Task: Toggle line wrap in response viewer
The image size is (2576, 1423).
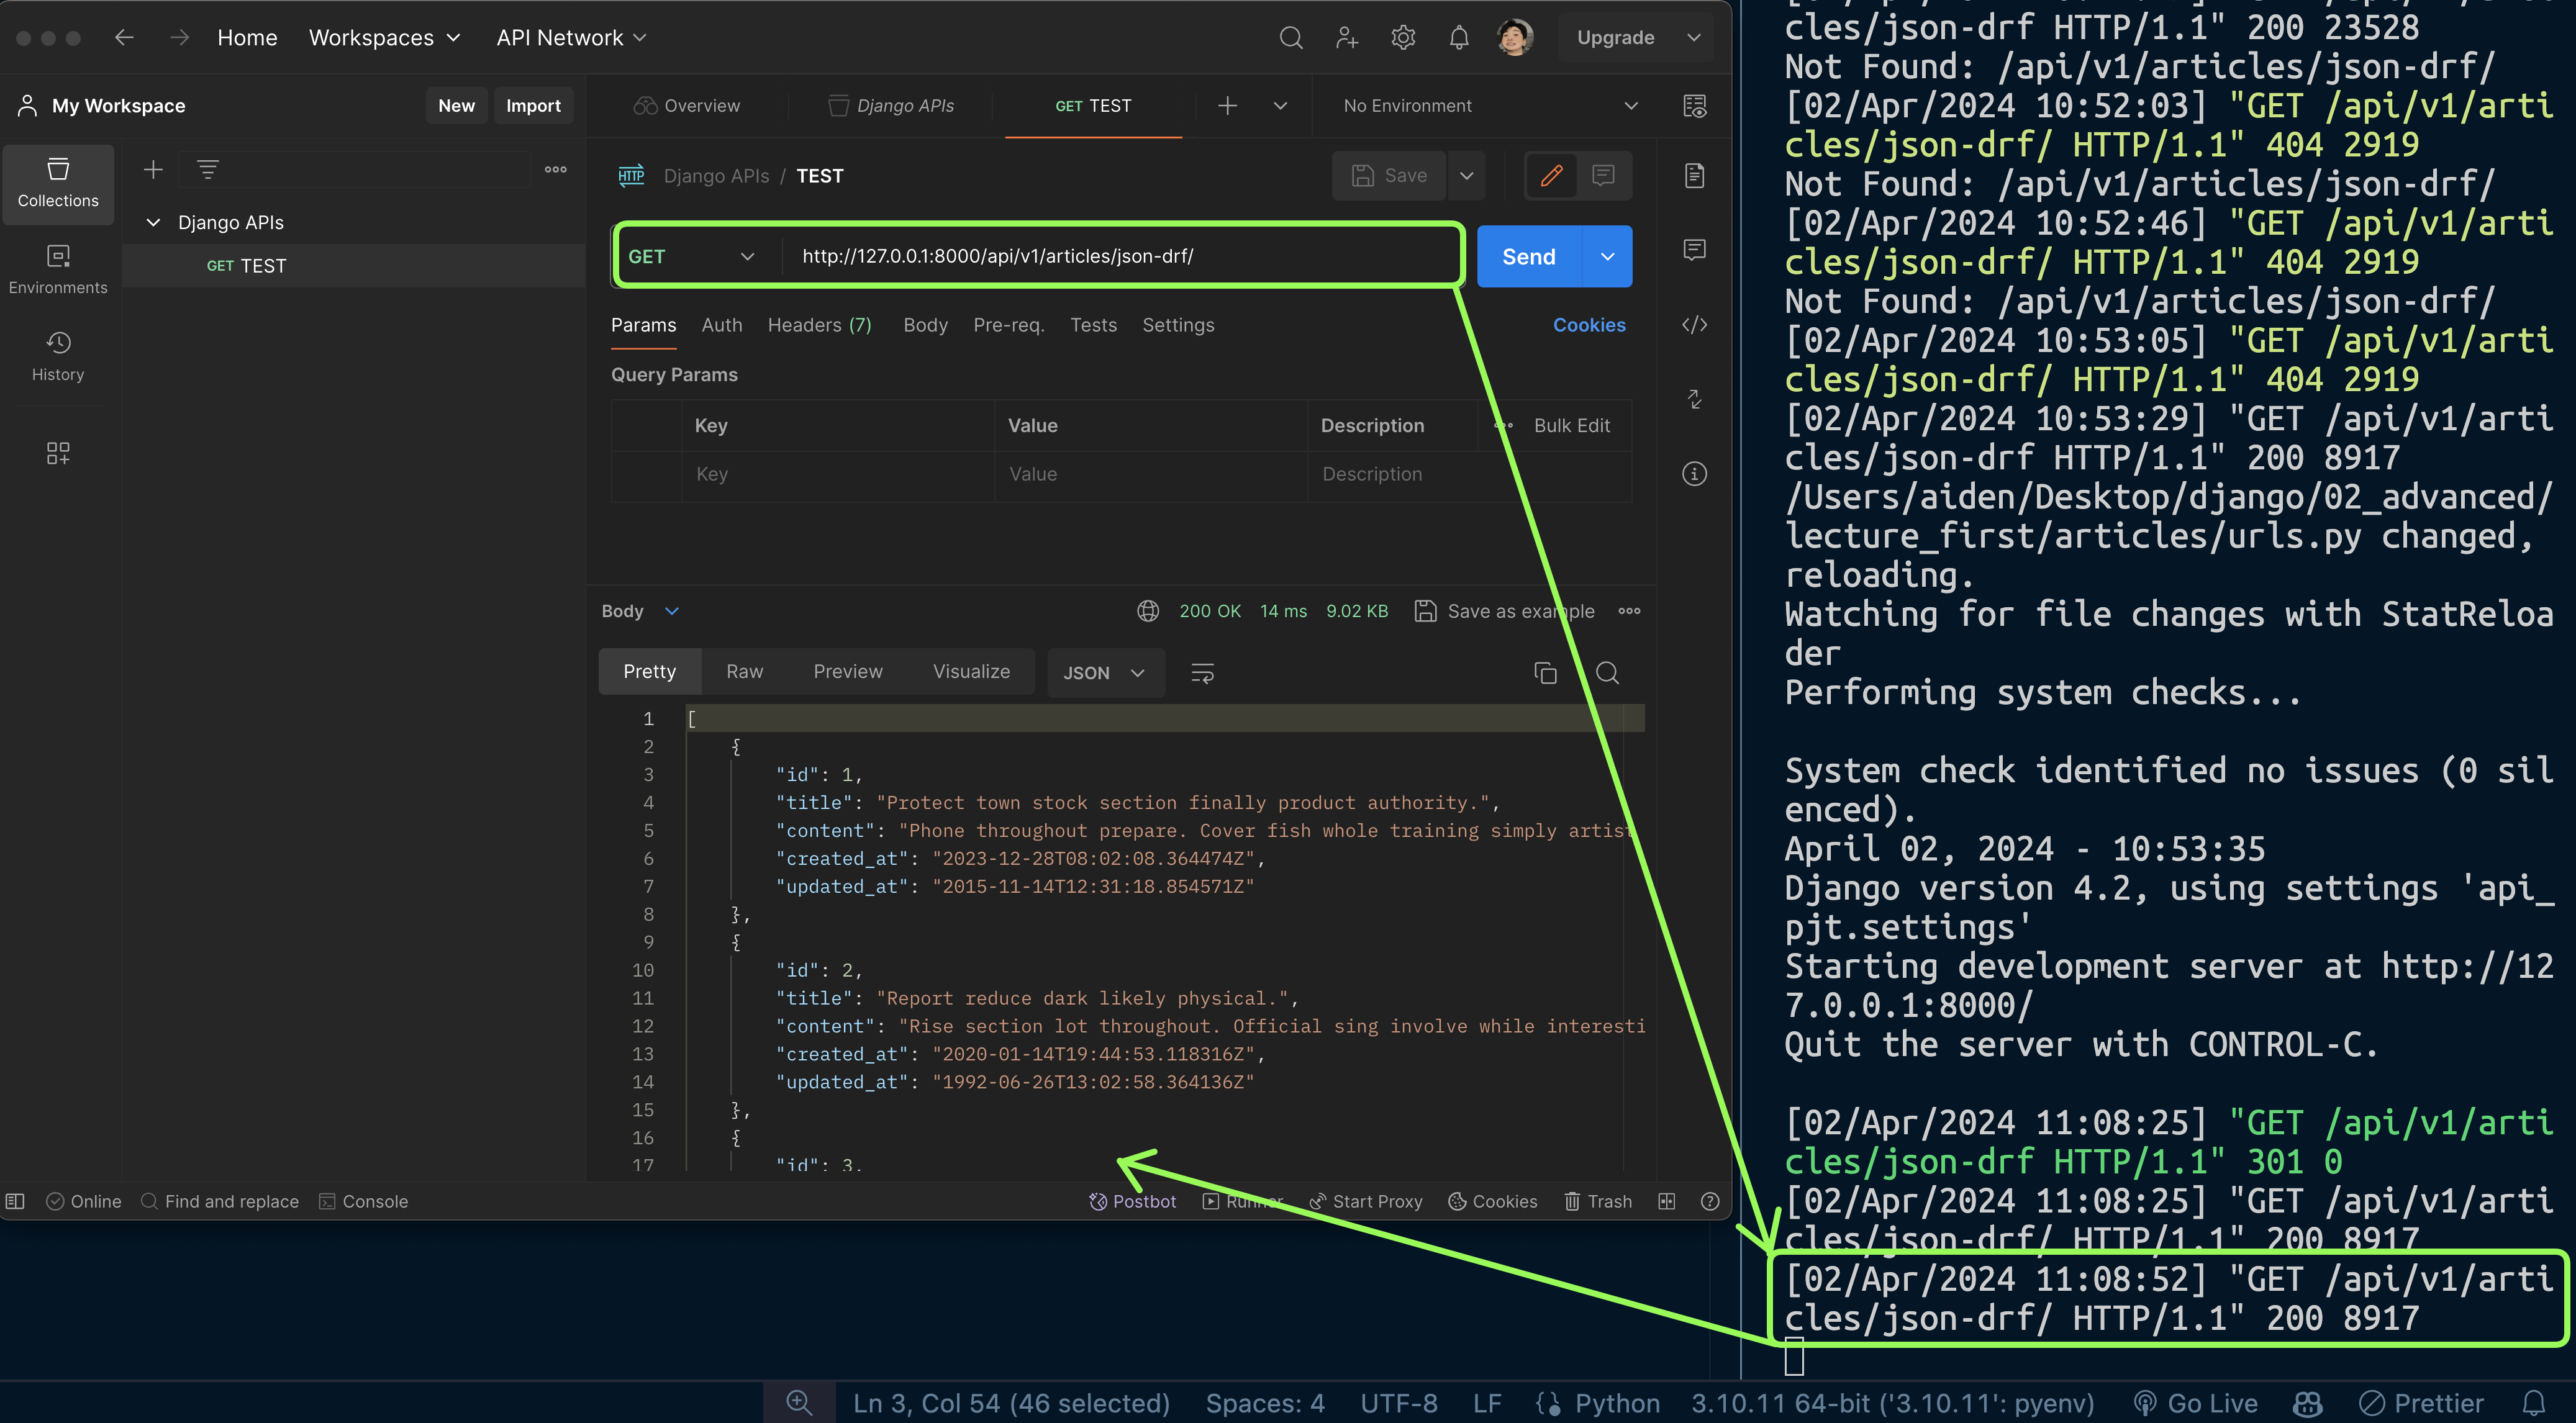Action: (1202, 673)
